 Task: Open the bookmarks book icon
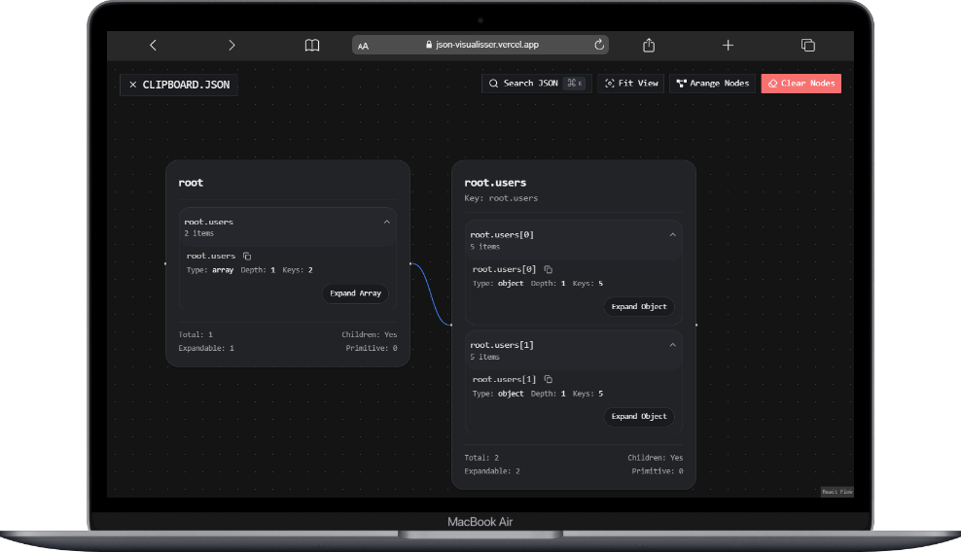click(x=312, y=46)
